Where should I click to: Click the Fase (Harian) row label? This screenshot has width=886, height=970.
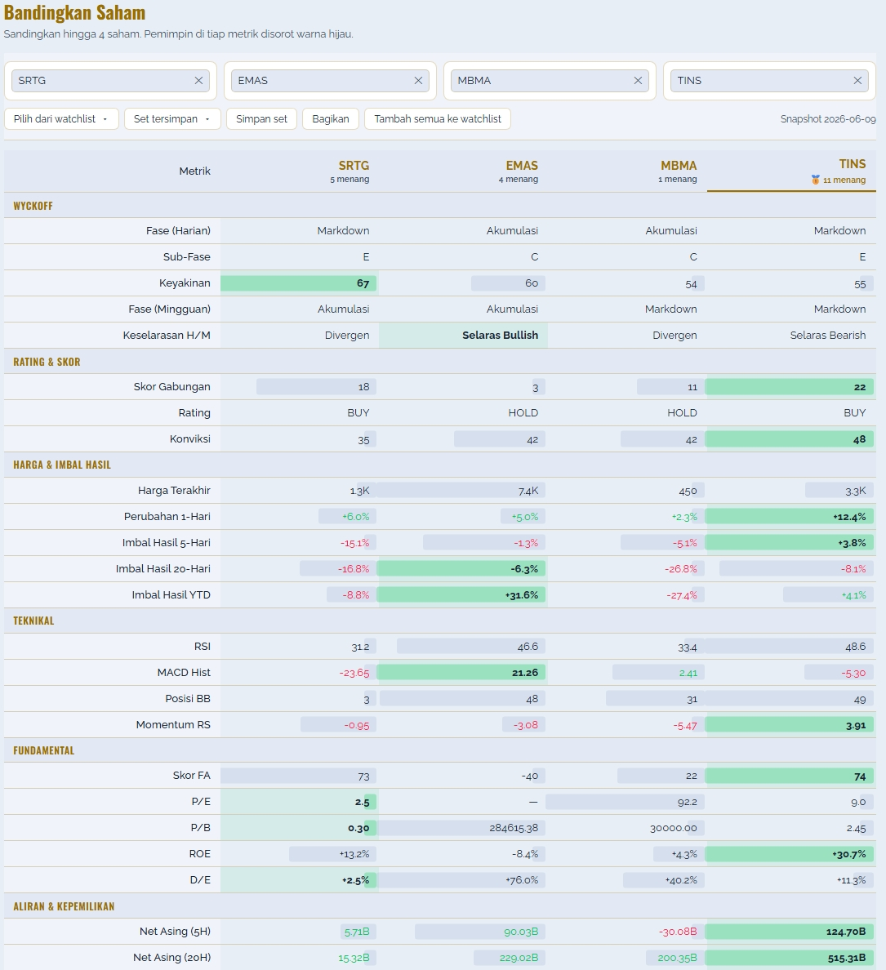coord(178,230)
